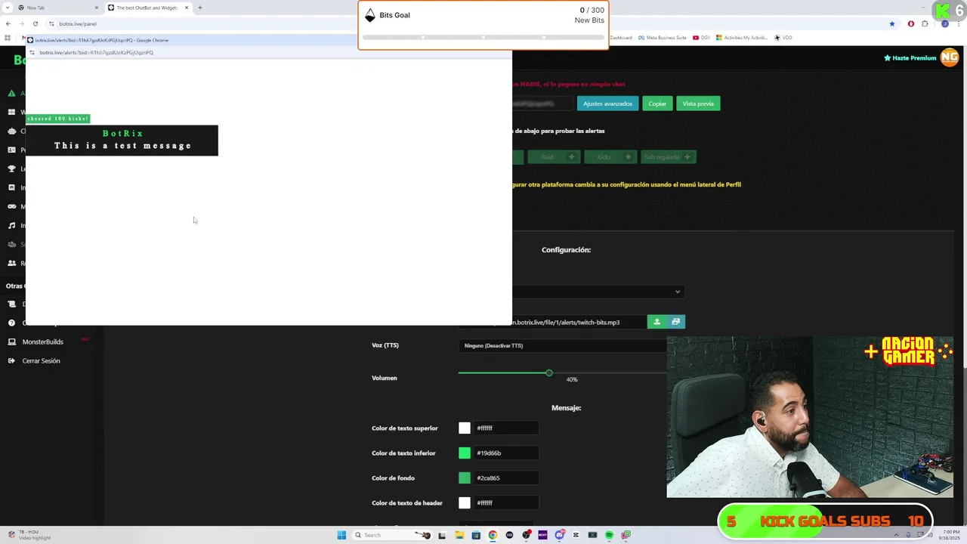967x544 pixels.
Task: Open a new Chrome tab with the plus icon
Action: 199,8
